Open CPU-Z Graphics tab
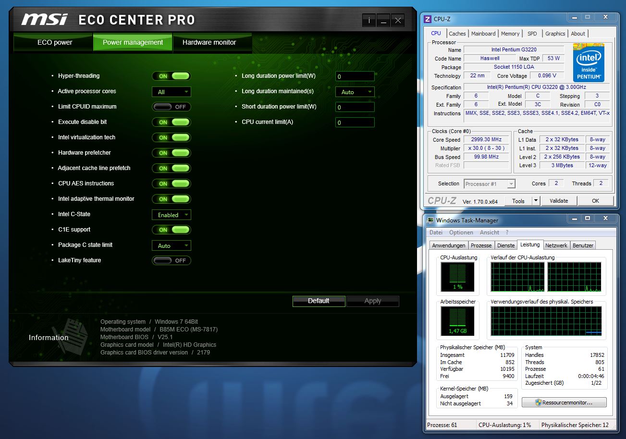Screen dimensions: 626x439 [555, 34]
